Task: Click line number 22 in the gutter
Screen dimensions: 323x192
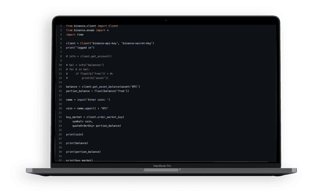Action: (60, 117)
